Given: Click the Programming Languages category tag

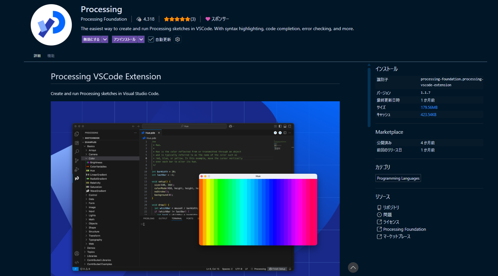Looking at the screenshot, I should [x=398, y=178].
